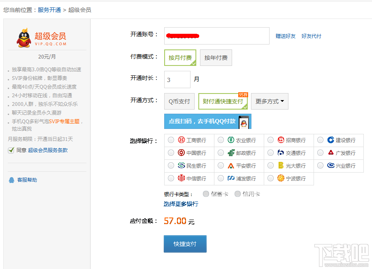Select the 招商银行 radio button
Image resolution: width=372 pixels, height=269 pixels.
click(x=270, y=140)
